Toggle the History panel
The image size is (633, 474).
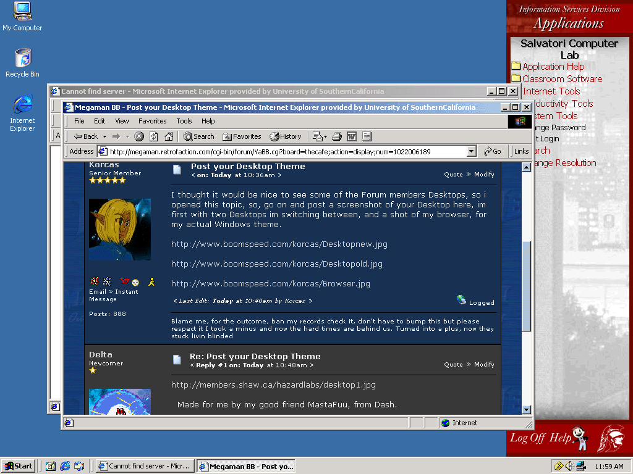(286, 136)
